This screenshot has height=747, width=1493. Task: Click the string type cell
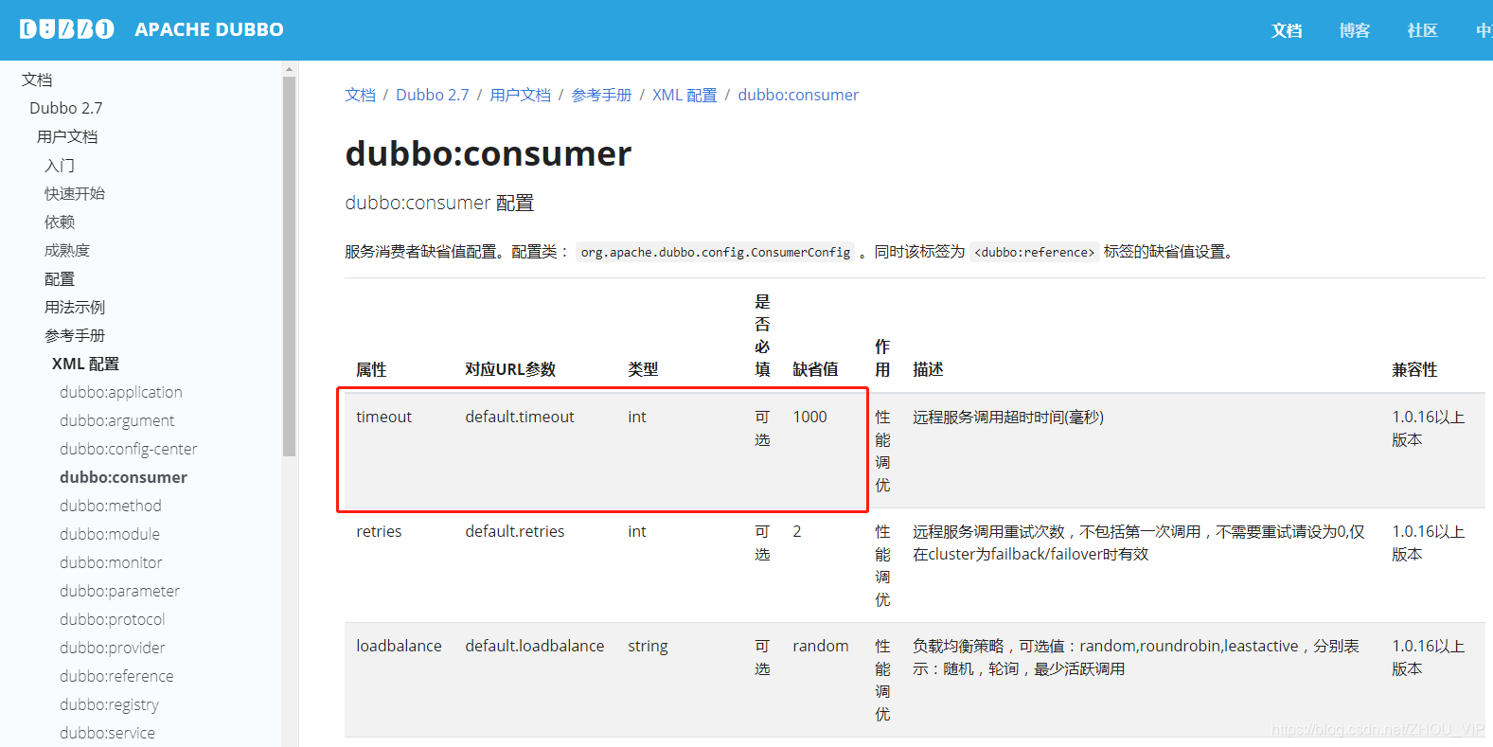point(648,646)
